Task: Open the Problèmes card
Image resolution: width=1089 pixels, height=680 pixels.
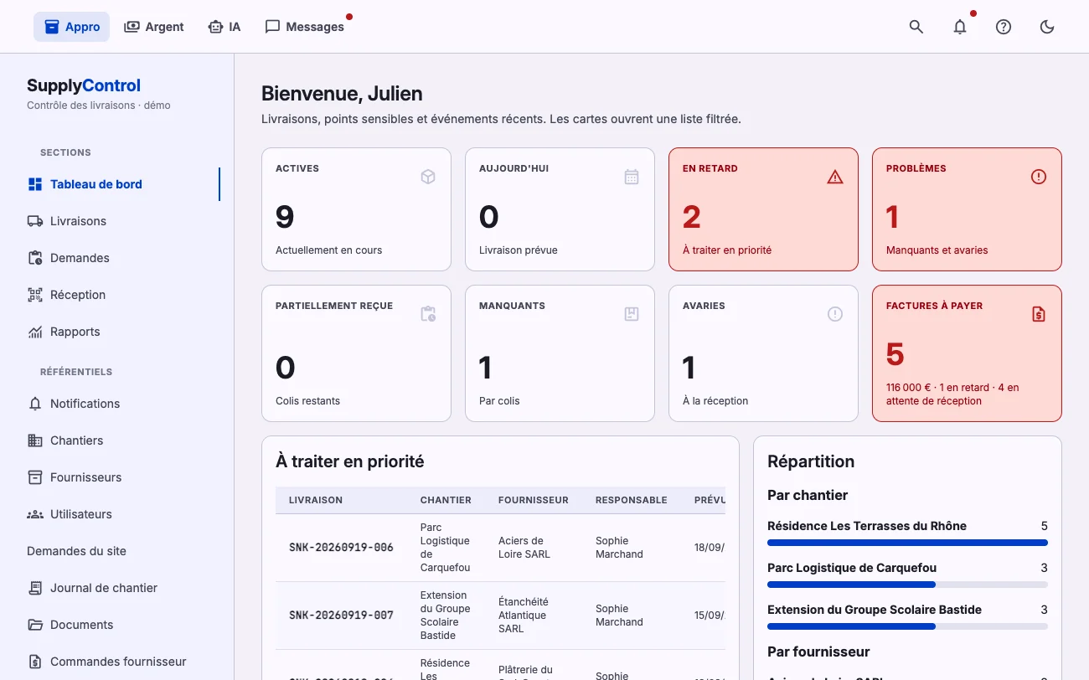Action: (967, 209)
